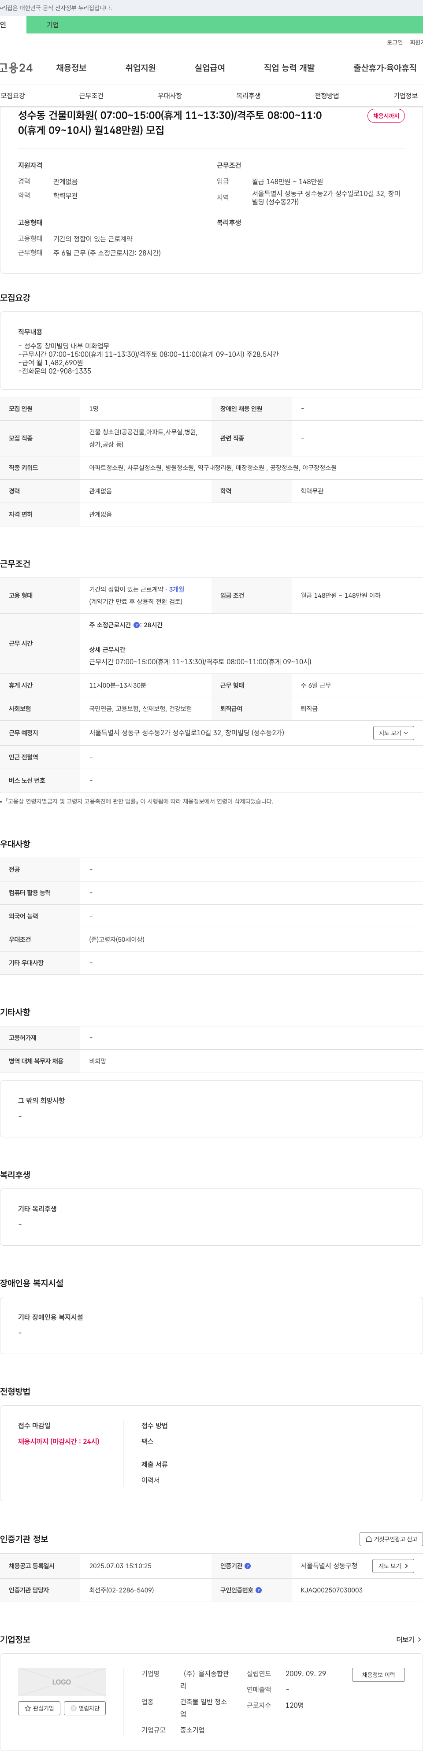Click phone number text 02-908-1335 line
This screenshot has width=423, height=1751.
point(54,371)
